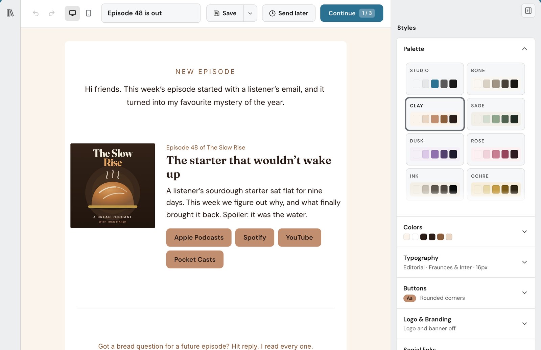
Task: Click the 'Aa' button style preview badge
Action: (409, 298)
